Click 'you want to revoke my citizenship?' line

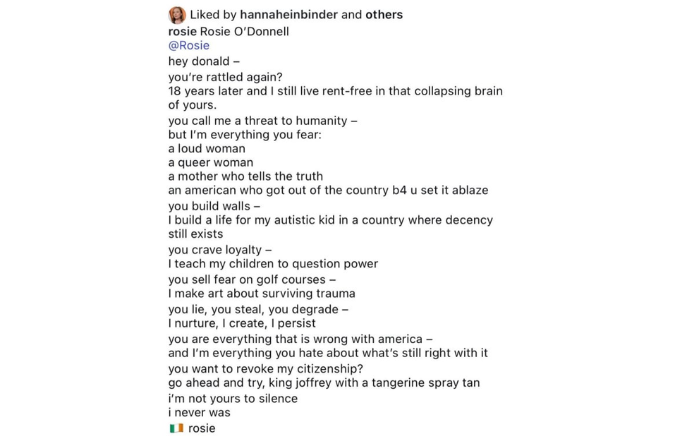266,369
